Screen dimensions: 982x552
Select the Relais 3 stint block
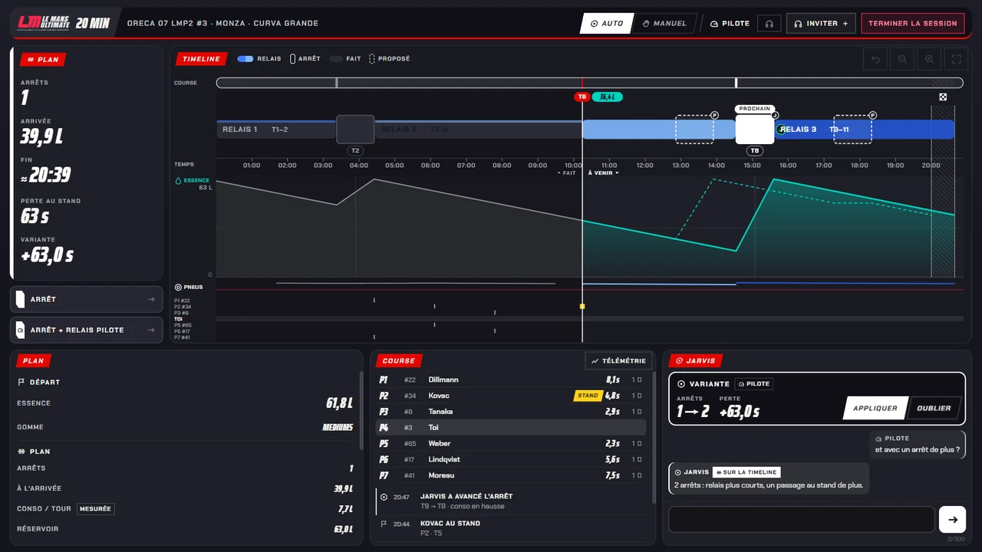865,130
